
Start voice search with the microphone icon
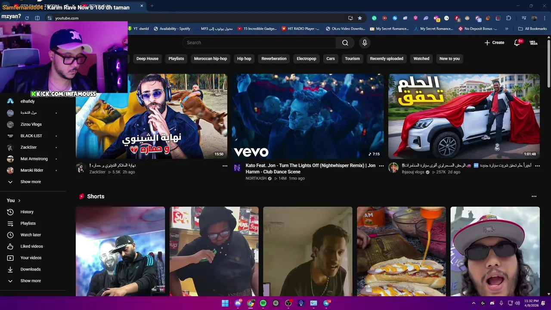[x=365, y=43]
